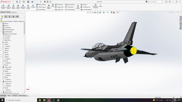182x102 pixels.
Task: Expand the Solid Bodies(6) folder
Action: click(x=1, y=32)
